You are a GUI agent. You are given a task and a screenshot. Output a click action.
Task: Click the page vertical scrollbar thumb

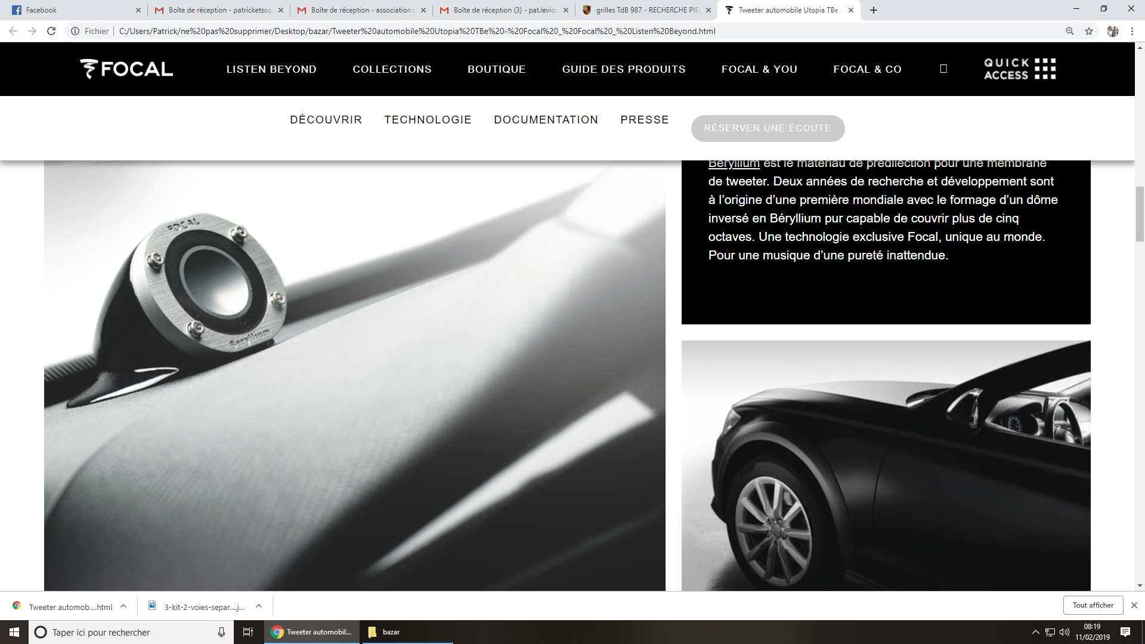point(1140,213)
